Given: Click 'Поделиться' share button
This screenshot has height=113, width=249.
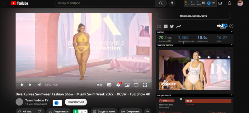Looking at the screenshot, I should tap(59, 111).
